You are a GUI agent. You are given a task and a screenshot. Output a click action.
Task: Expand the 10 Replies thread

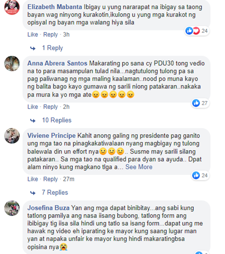click(57, 120)
